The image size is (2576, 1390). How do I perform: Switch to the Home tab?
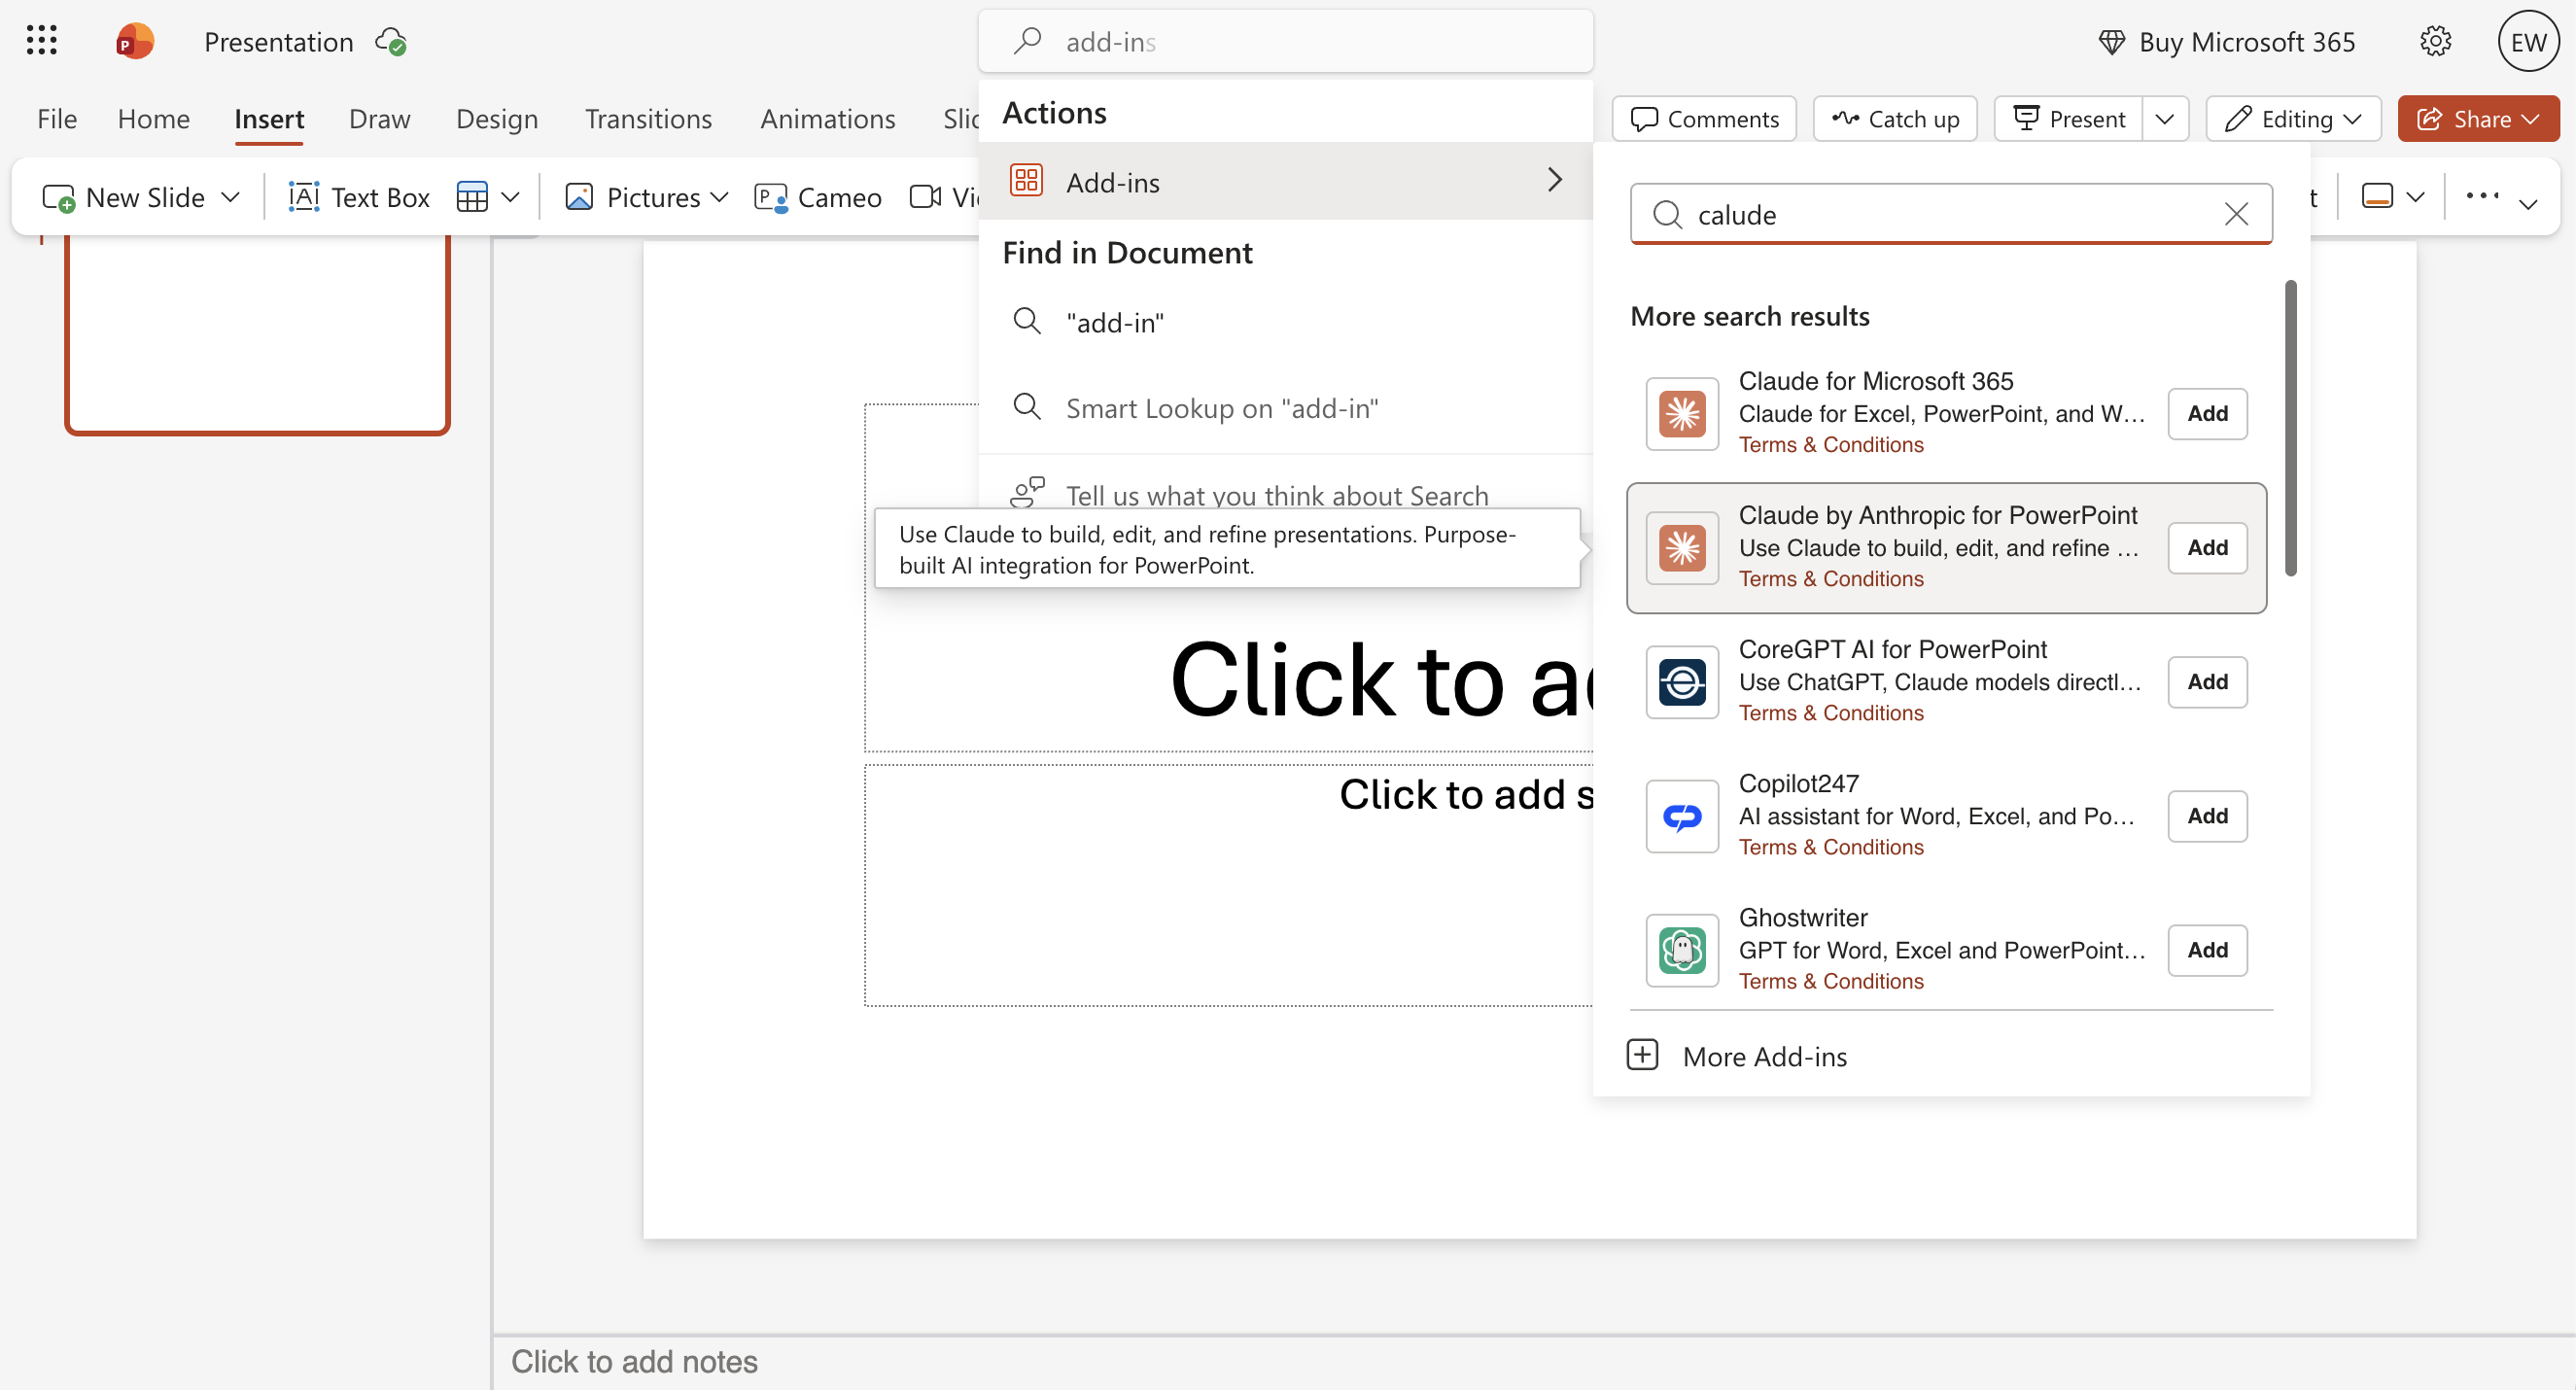(x=153, y=119)
